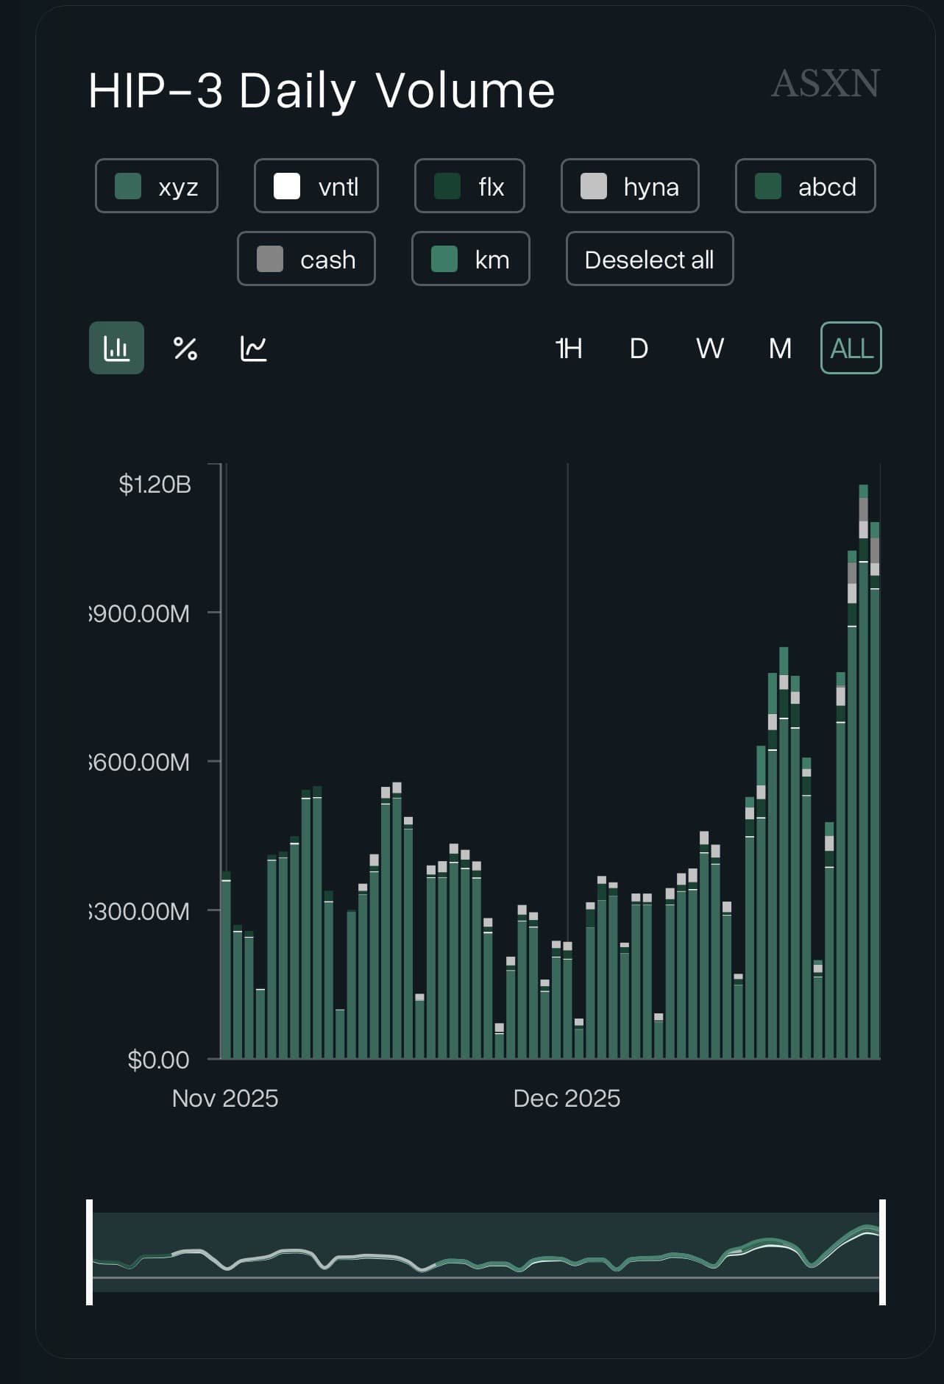
Task: Select the ALL timeframe
Action: (851, 348)
